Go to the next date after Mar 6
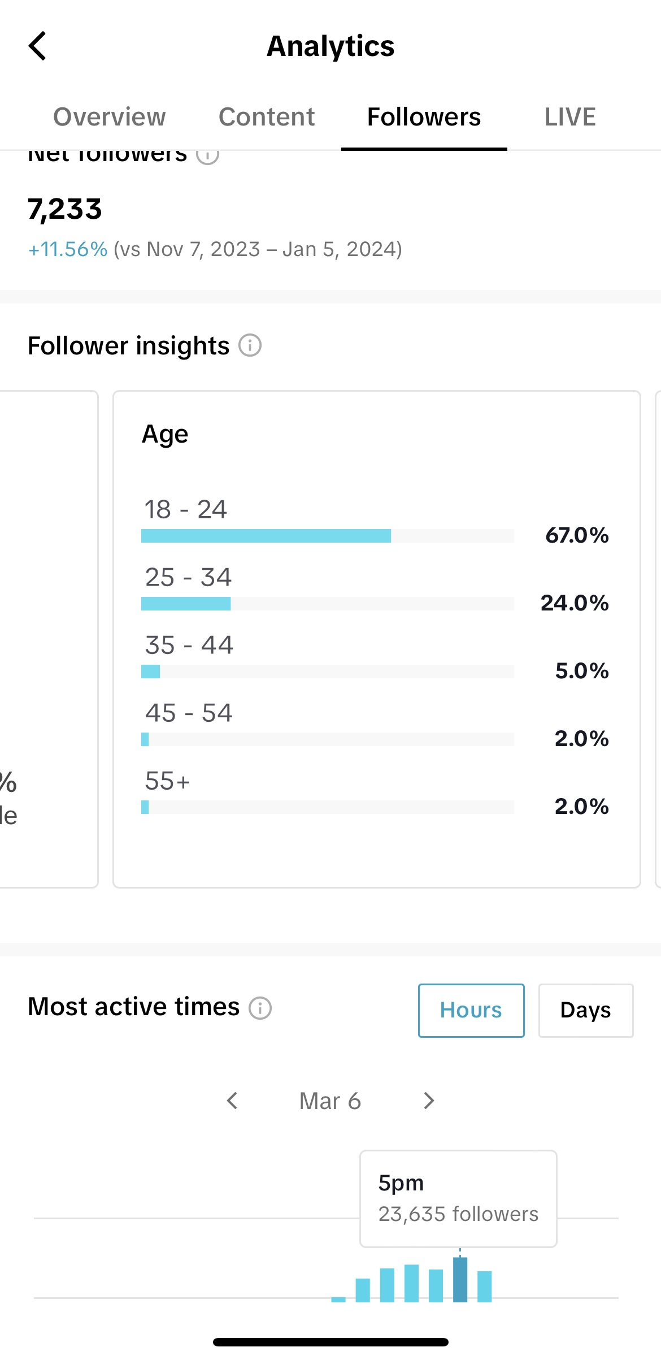 click(x=429, y=1101)
